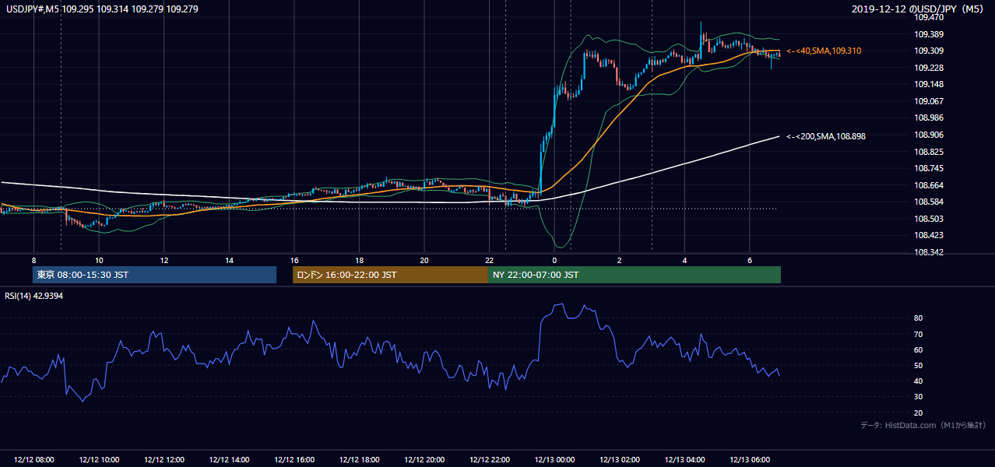This screenshot has height=467, width=995.
Task: Click hour tick 20 under price chart
Action: 424,260
